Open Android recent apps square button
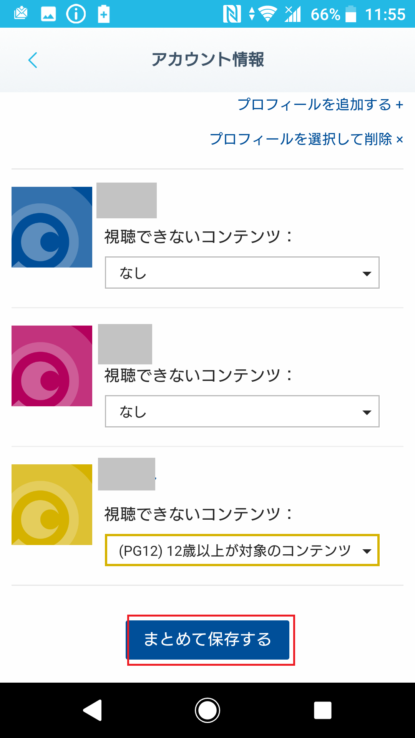415x738 pixels. tap(323, 710)
